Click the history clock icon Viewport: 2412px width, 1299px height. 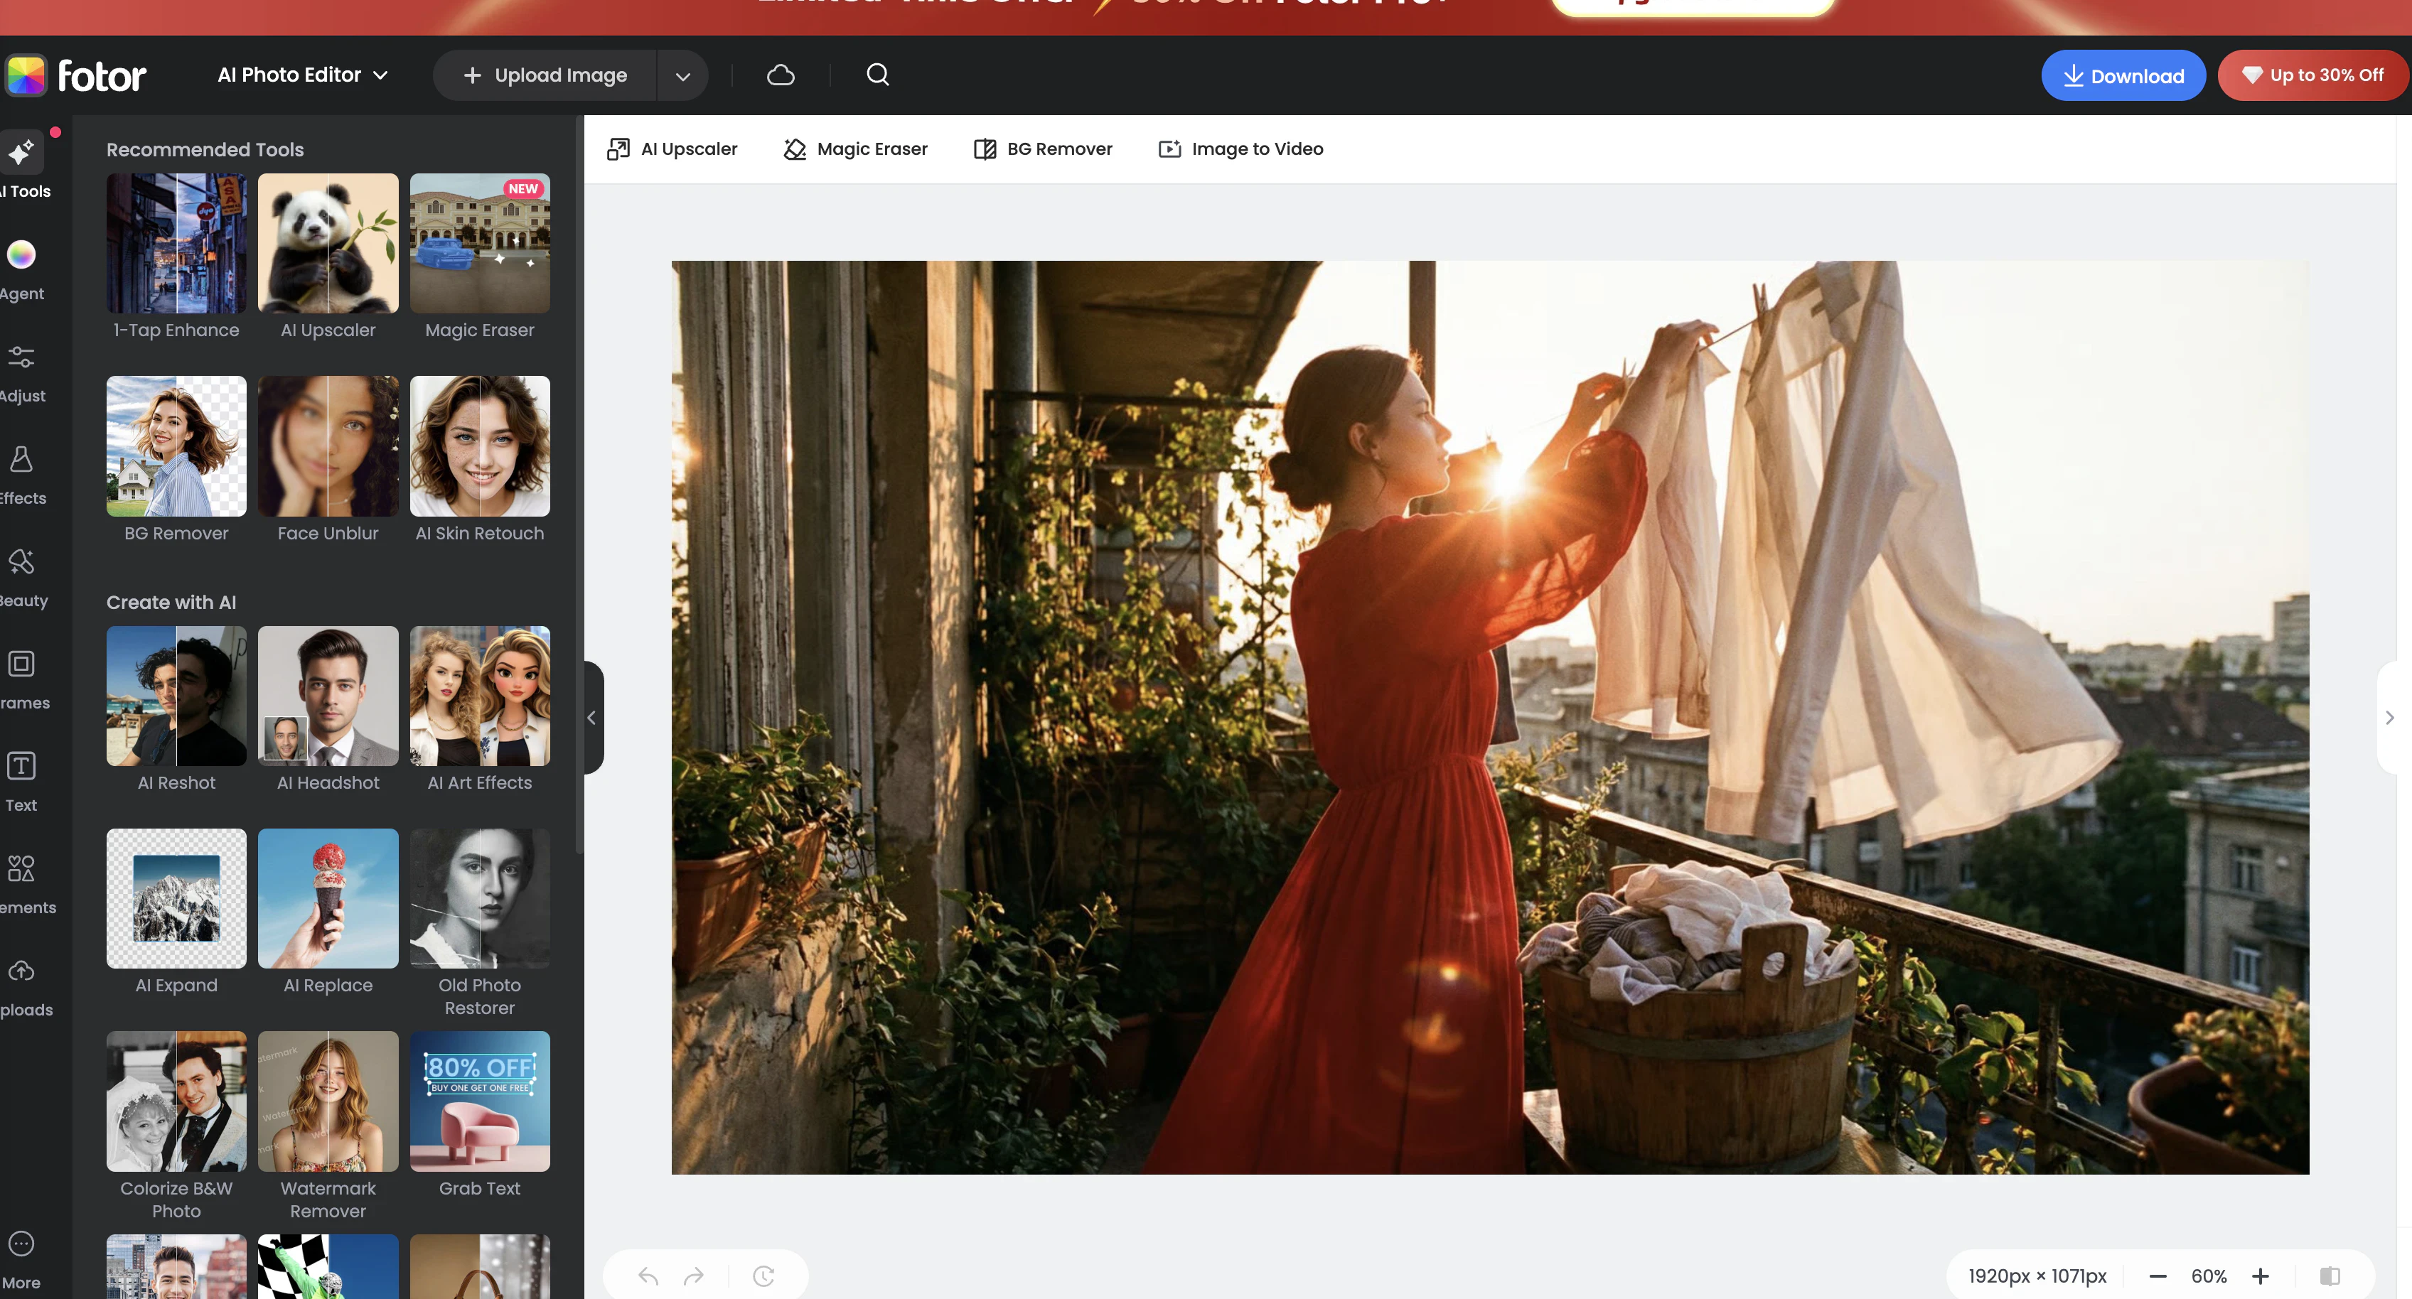(763, 1276)
